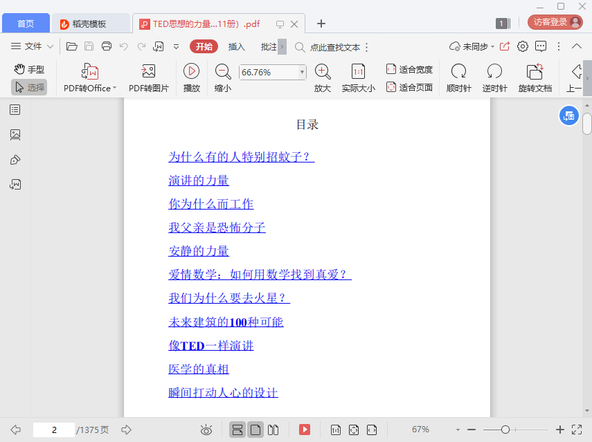Click the 访客登录 guest login button
Viewport: 592px width, 442px height.
555,22
